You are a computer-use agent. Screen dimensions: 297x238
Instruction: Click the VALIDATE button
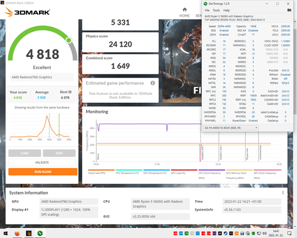pyautogui.click(x=42, y=162)
